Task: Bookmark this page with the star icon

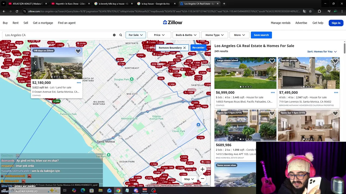Action: (310, 11)
